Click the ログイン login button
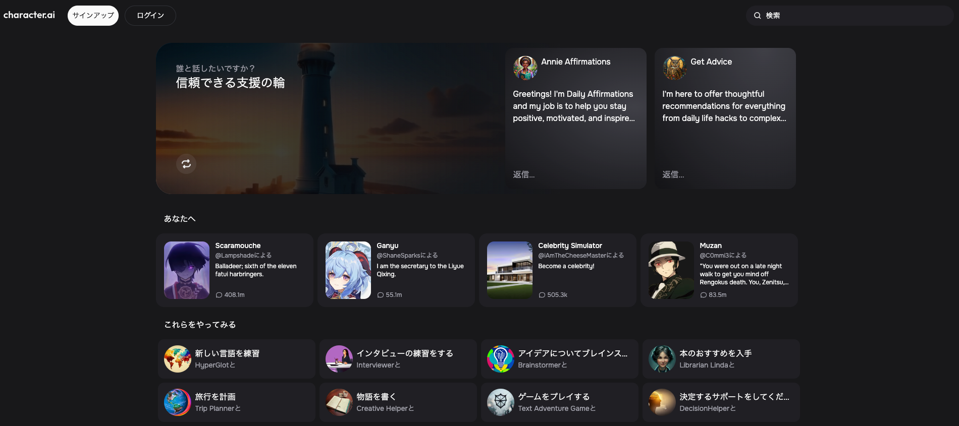 coord(150,16)
